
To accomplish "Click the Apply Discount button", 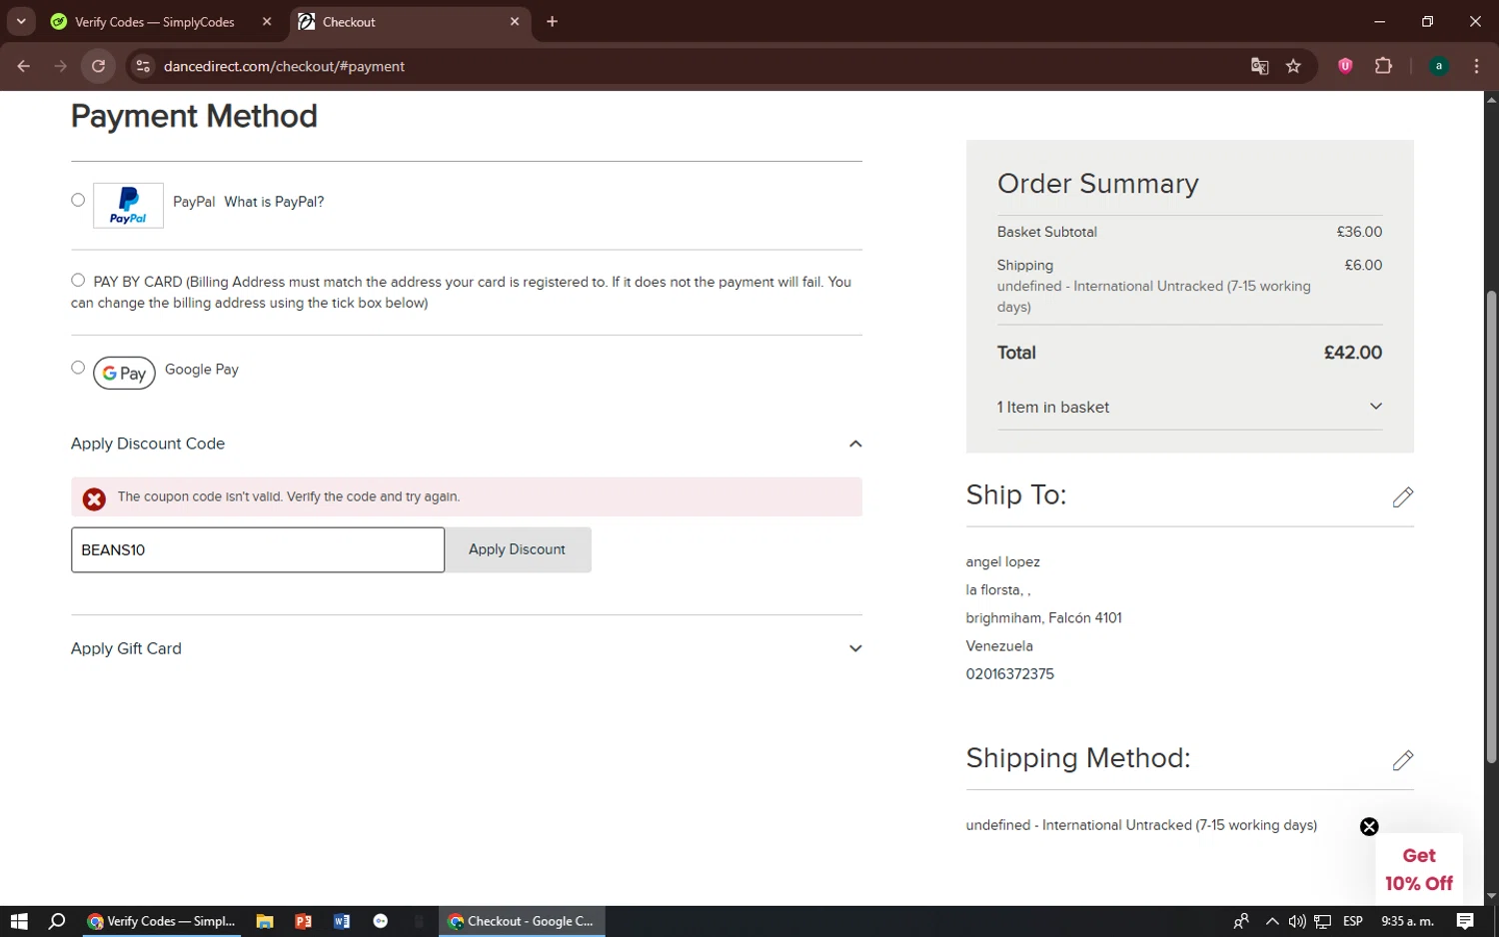I will tap(518, 549).
